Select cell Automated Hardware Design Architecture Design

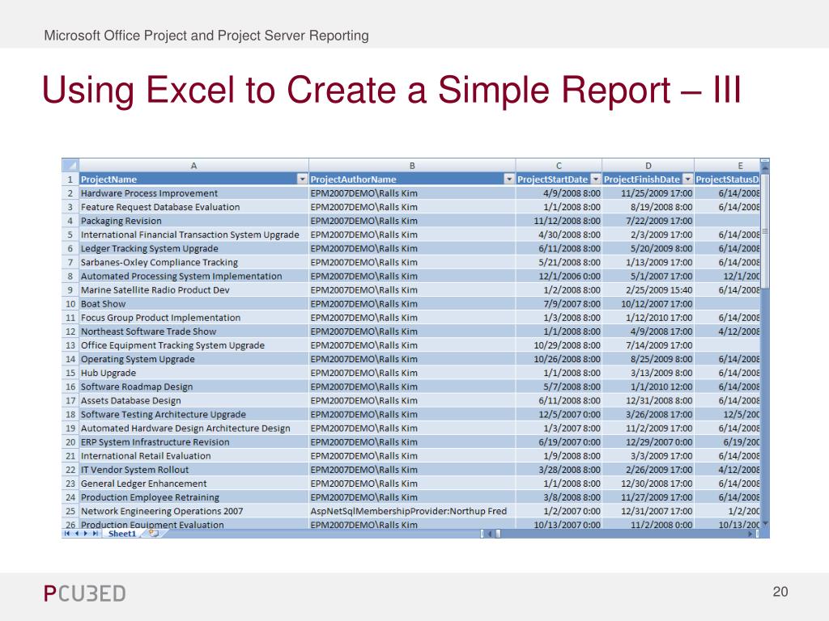(x=193, y=429)
